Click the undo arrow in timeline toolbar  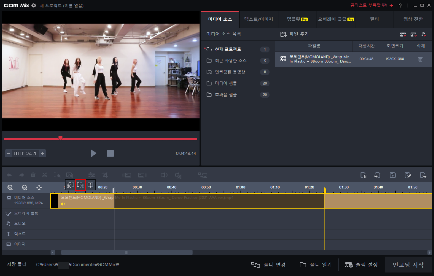point(10,175)
